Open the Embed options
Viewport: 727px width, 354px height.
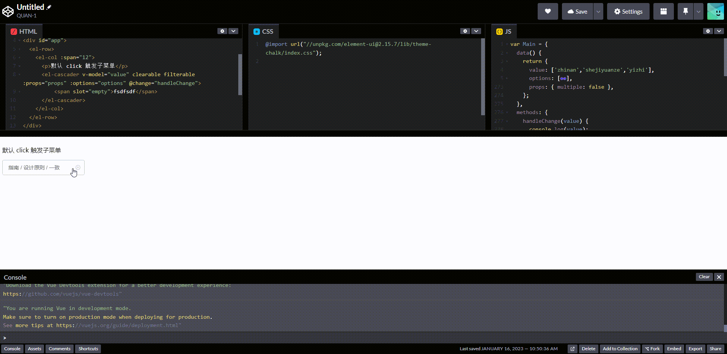pos(674,349)
